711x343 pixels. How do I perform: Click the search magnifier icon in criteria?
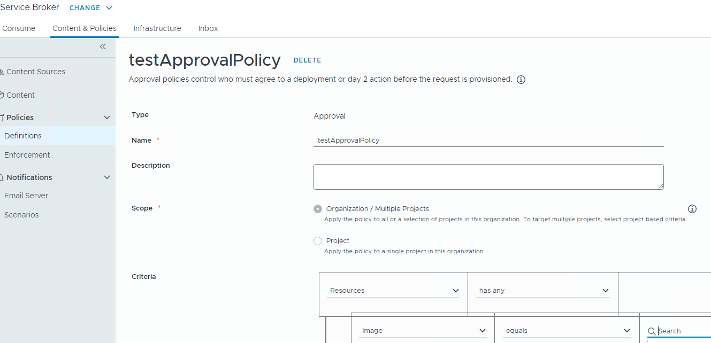pyautogui.click(x=652, y=331)
